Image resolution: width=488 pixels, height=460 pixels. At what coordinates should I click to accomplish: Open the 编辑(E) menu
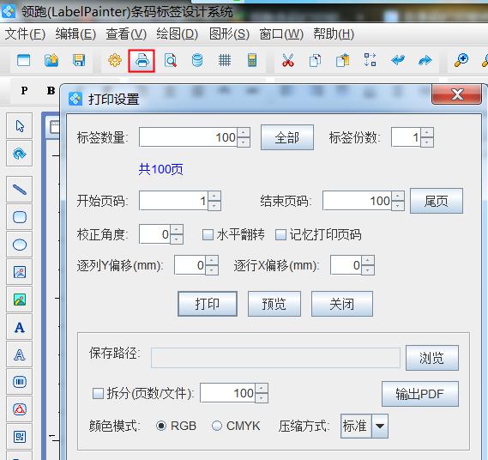75,33
